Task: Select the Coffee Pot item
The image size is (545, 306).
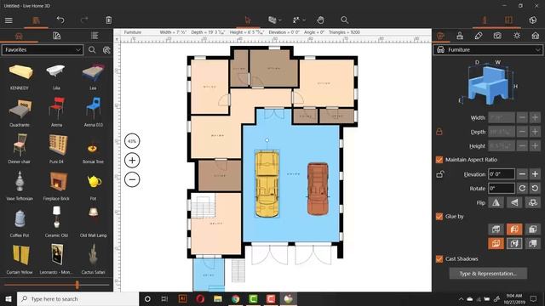Action: point(20,219)
